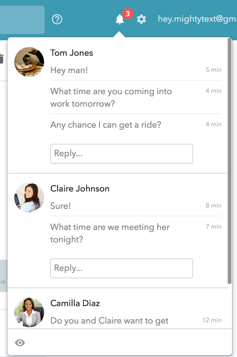Click the 5 min timestamp on Tom's message
This screenshot has width=237, height=357.
coord(213,70)
